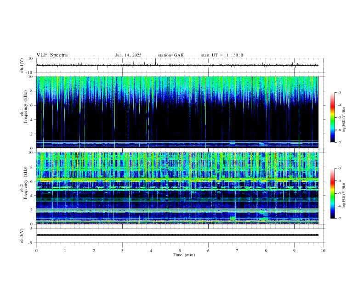Click the "5" tick on the ch.3(V) axis
Viewport: 364px width, 281px height.
[x=32, y=229]
